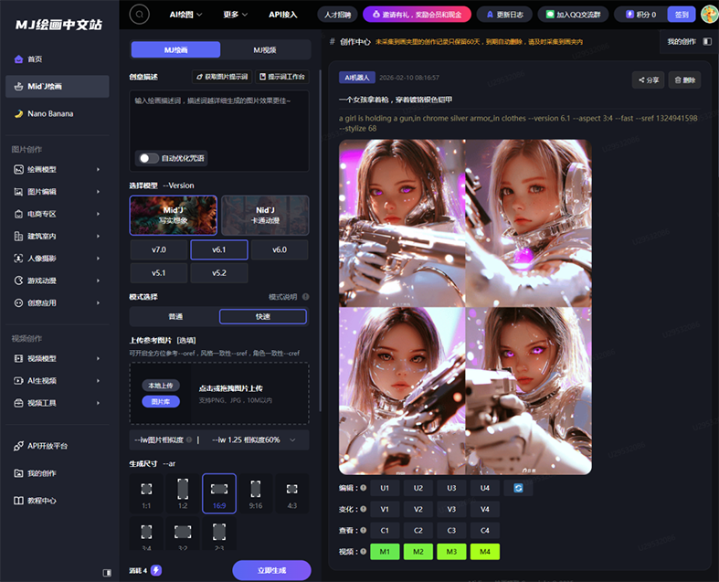Open 首页 home in the sidebar
This screenshot has height=582, width=719.
coord(35,58)
